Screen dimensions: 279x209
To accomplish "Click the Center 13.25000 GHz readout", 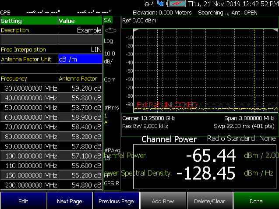I will (x=149, y=118).
